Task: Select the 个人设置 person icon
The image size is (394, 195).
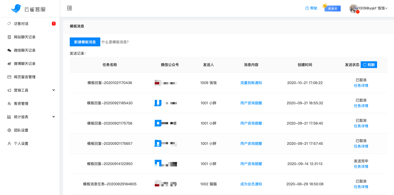Action: tap(9, 143)
